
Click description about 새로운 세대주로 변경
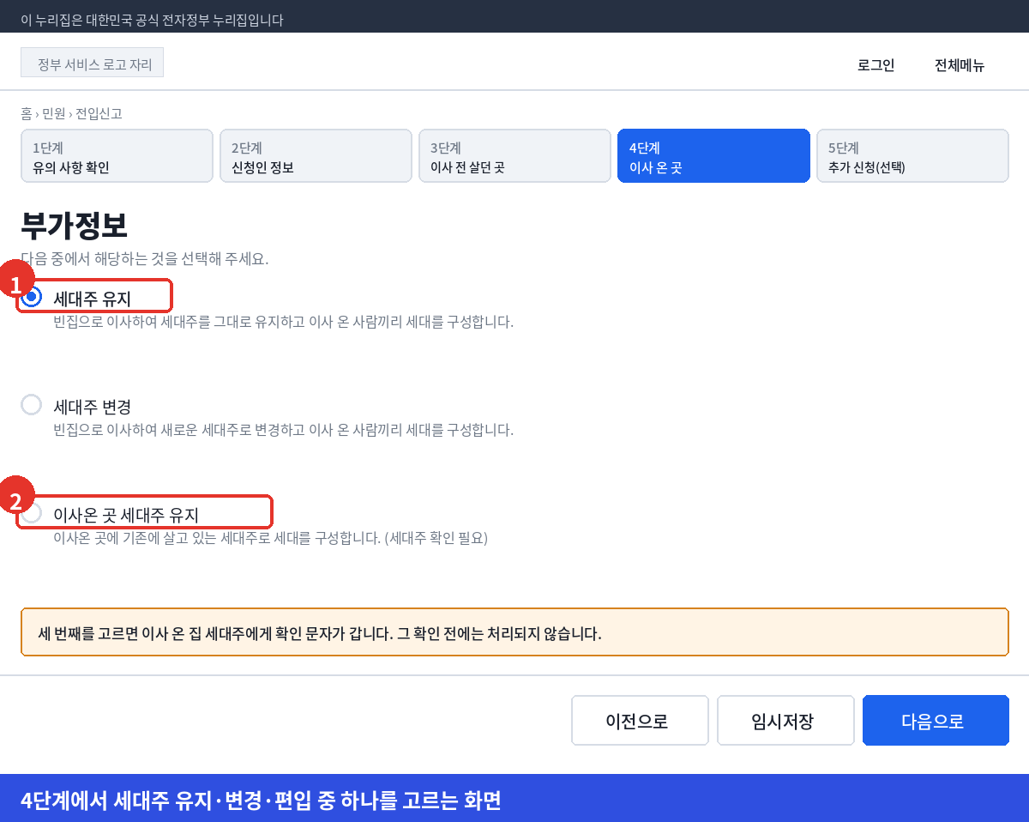click(x=283, y=430)
